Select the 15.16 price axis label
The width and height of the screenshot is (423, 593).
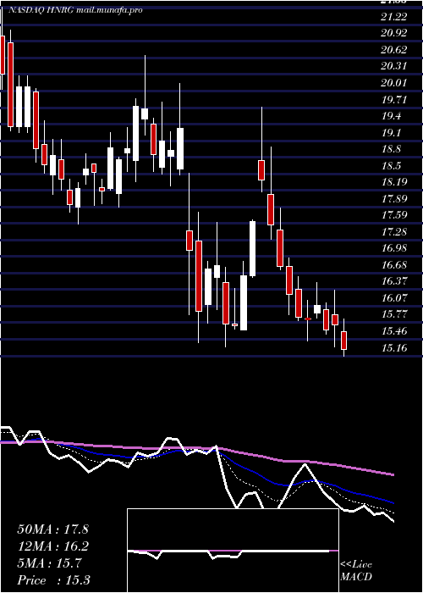pos(394,348)
